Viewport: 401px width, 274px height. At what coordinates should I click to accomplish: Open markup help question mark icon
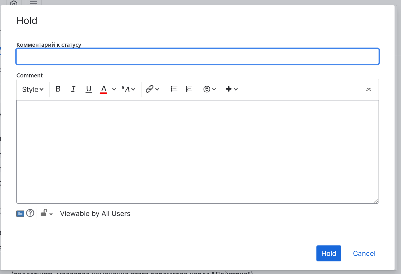click(30, 213)
